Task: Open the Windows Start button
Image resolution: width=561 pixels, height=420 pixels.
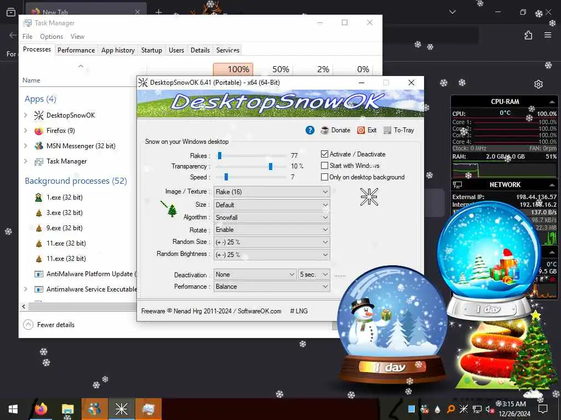Action: [13, 409]
